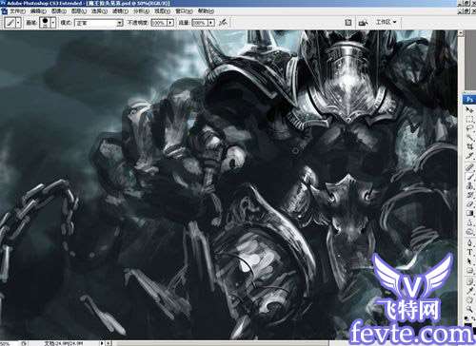Open the Select menu
The image size is (476, 346).
tap(99, 11)
